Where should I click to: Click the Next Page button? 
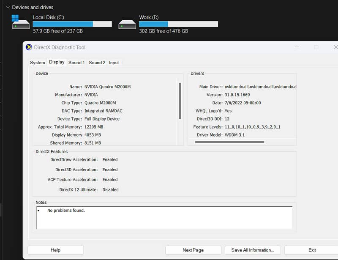point(193,250)
